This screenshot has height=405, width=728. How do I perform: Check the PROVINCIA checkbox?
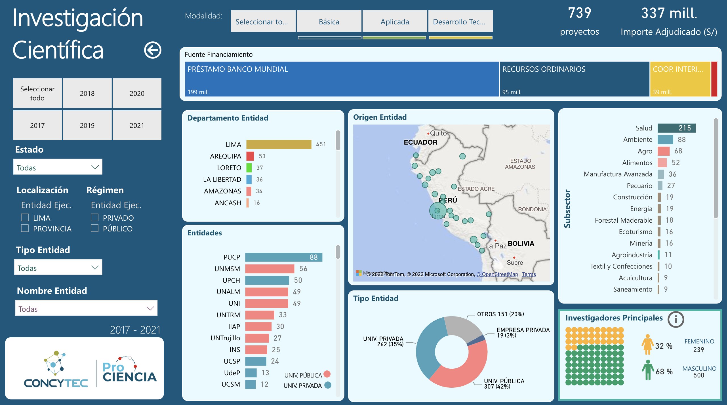click(x=25, y=228)
